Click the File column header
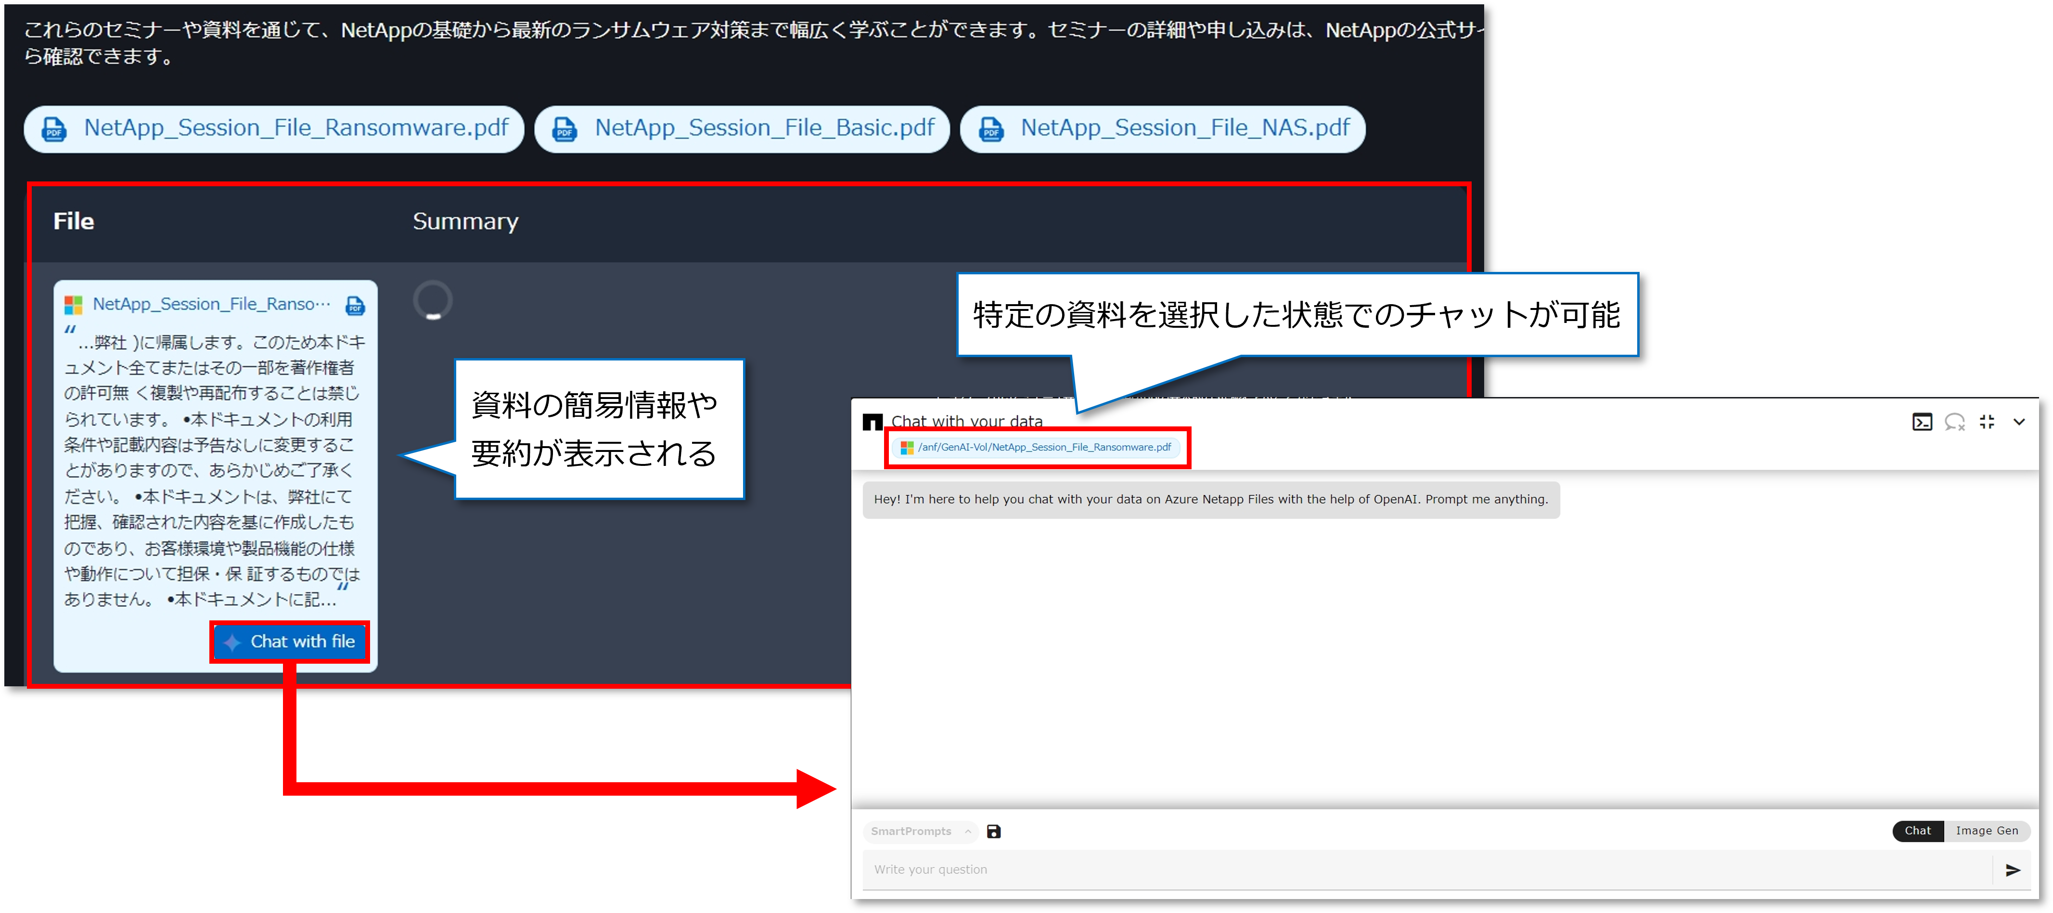Viewport: 2053px width, 913px height. (x=73, y=221)
